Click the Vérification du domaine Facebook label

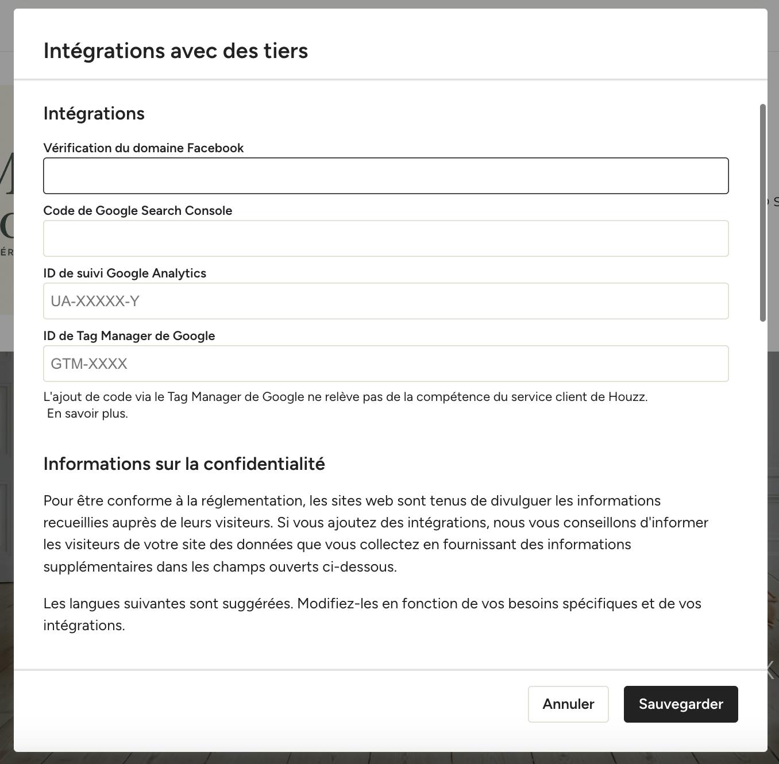coord(144,148)
